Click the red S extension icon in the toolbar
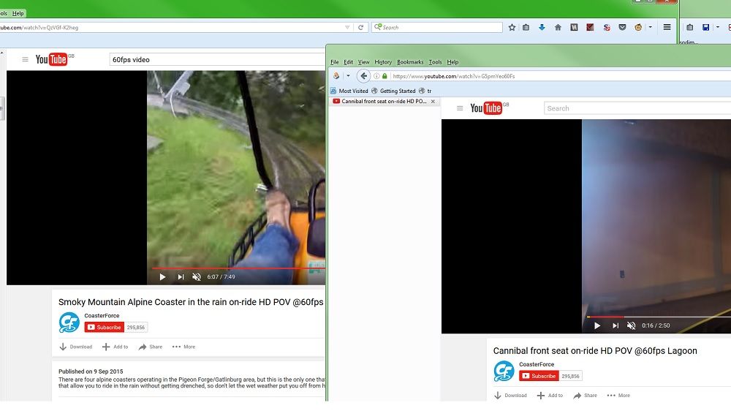The image size is (731, 411). pos(607,28)
